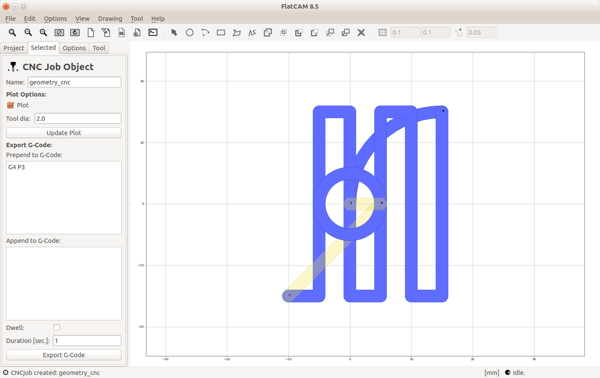Select the Add Polygon drawing tool
Screen dimensions: 600x378
coord(237,32)
